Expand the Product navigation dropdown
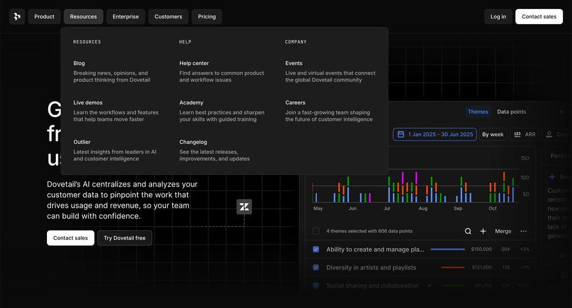 (x=44, y=17)
